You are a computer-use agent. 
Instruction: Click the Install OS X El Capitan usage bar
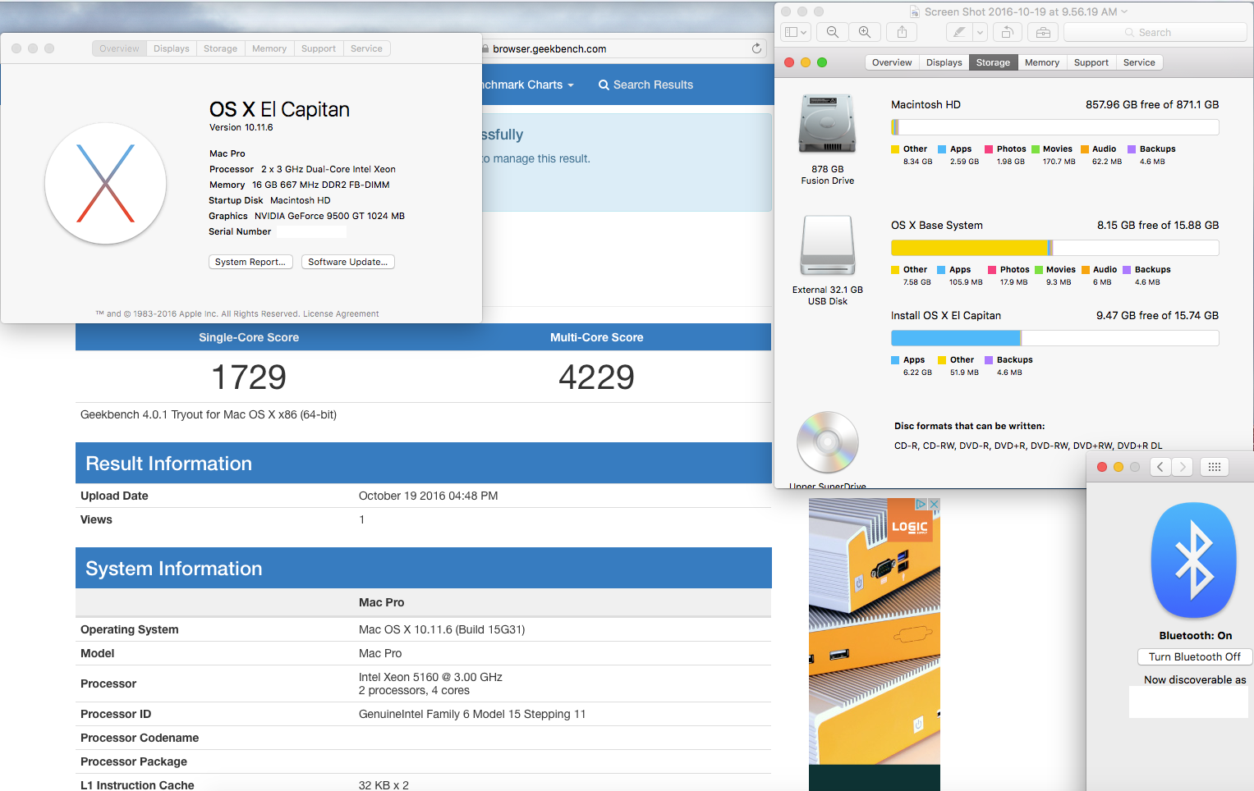(x=1055, y=338)
